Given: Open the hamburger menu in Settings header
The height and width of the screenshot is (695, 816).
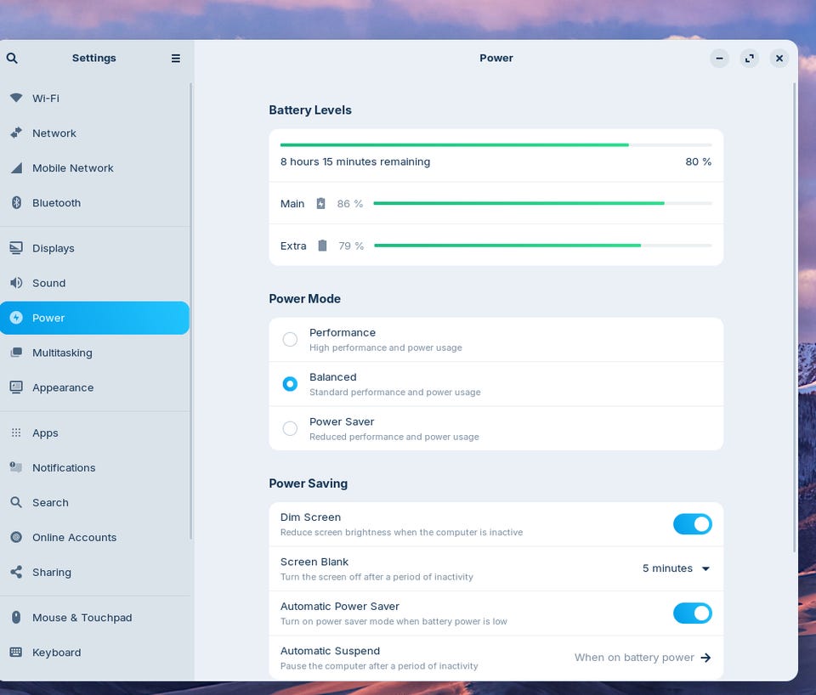Looking at the screenshot, I should tap(176, 59).
